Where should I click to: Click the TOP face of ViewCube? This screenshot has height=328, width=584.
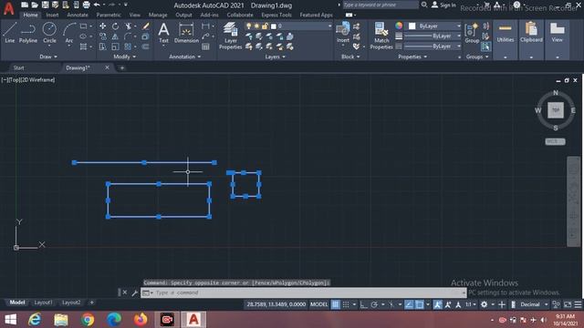pos(556,110)
